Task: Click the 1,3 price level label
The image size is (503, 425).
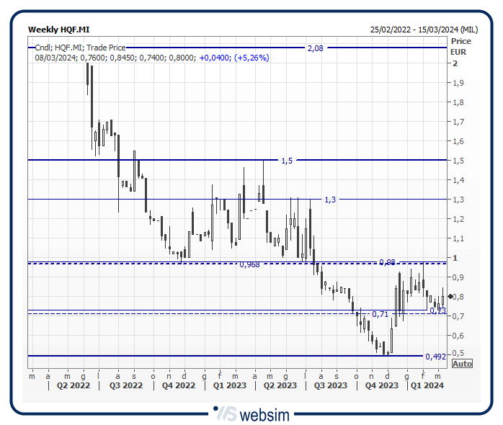Action: pos(329,200)
